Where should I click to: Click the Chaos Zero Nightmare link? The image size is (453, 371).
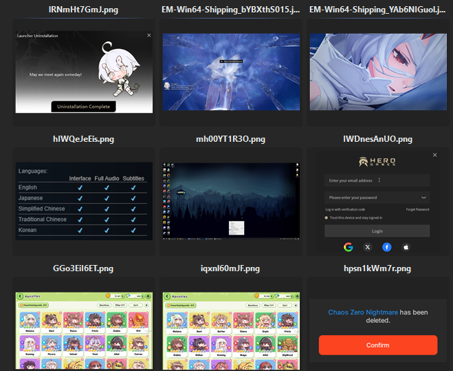(363, 312)
